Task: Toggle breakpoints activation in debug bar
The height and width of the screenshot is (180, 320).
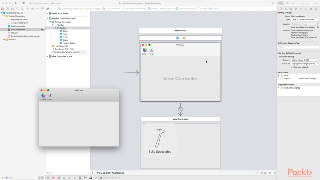Action: click(x=53, y=178)
